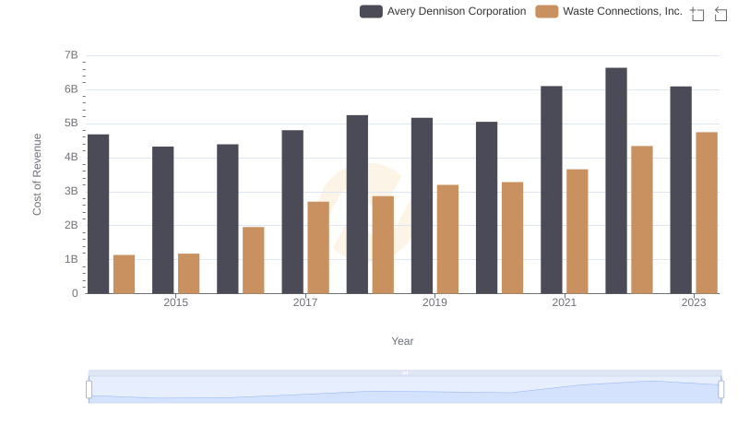The height and width of the screenshot is (425, 738).
Task: Click the tan Waste Connections legend swatch
Action: tap(547, 11)
